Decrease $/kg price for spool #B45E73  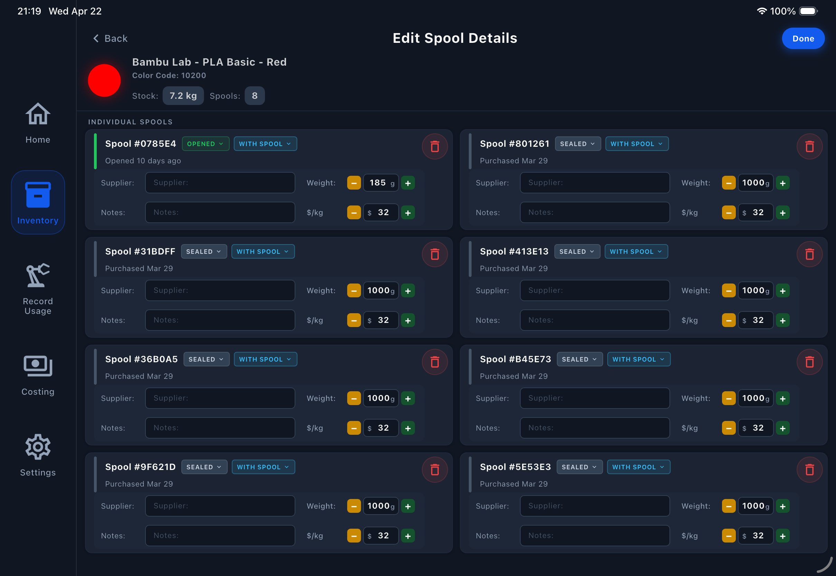point(729,428)
